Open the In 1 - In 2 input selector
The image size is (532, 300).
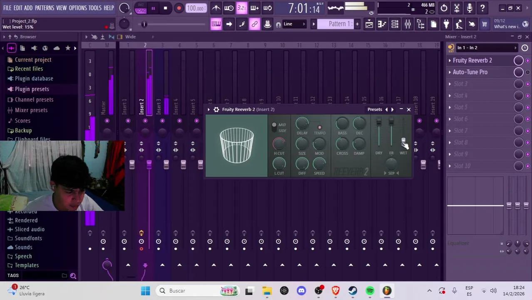(487, 48)
